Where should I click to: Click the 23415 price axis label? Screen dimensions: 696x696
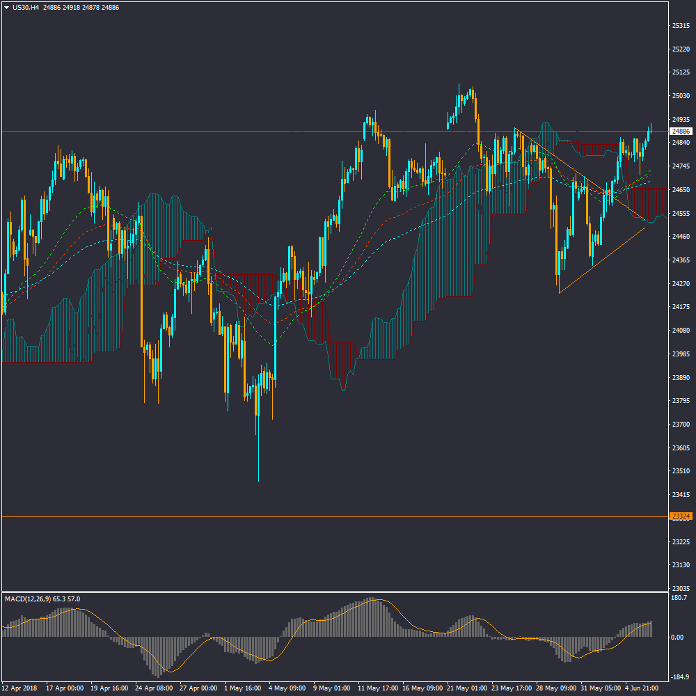[x=681, y=494]
